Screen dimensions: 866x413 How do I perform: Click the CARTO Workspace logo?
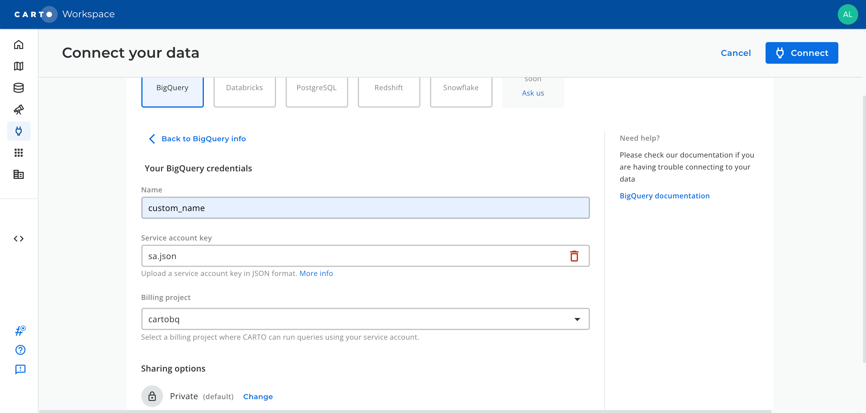click(64, 14)
